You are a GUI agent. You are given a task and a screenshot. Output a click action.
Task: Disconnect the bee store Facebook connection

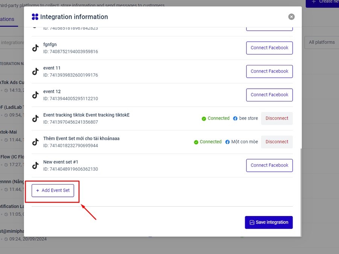pos(277,118)
